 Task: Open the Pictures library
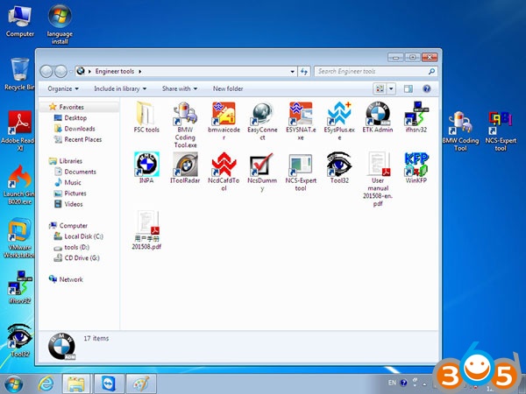75,193
